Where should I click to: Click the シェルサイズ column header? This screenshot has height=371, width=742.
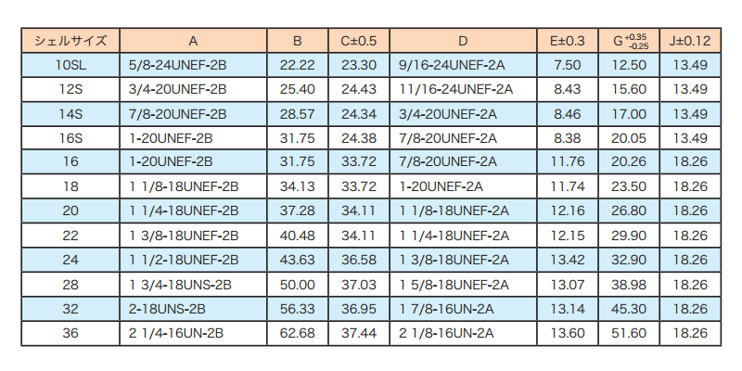click(70, 41)
